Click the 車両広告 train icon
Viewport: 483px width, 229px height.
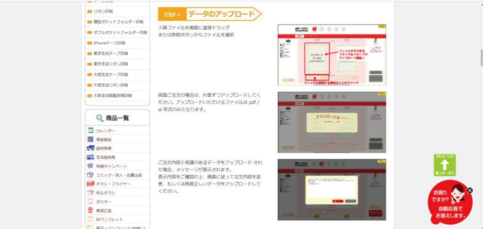coord(91,211)
